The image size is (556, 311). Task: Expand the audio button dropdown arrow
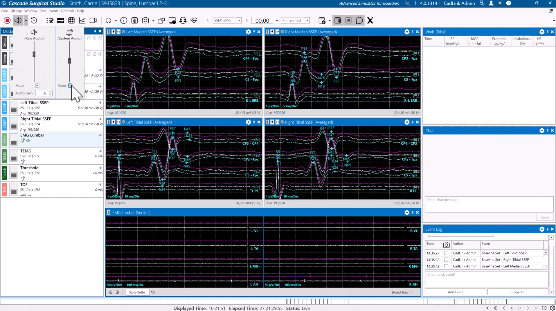pyautogui.click(x=26, y=21)
